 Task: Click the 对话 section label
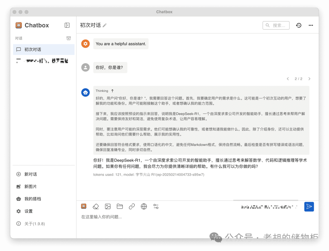tap(19, 38)
